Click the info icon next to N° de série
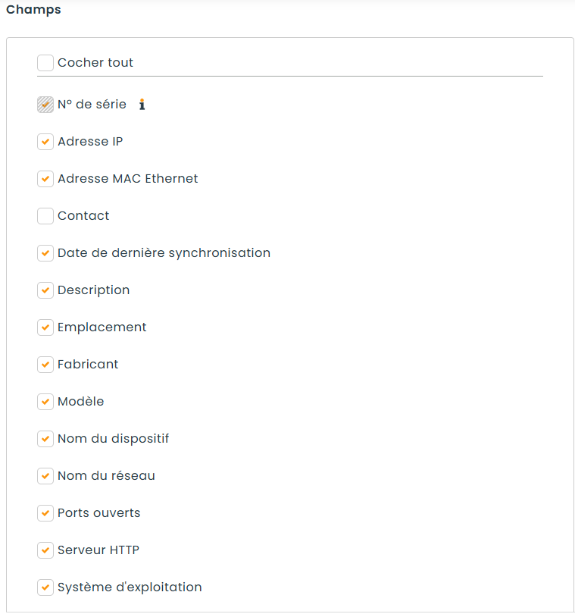 [x=142, y=105]
